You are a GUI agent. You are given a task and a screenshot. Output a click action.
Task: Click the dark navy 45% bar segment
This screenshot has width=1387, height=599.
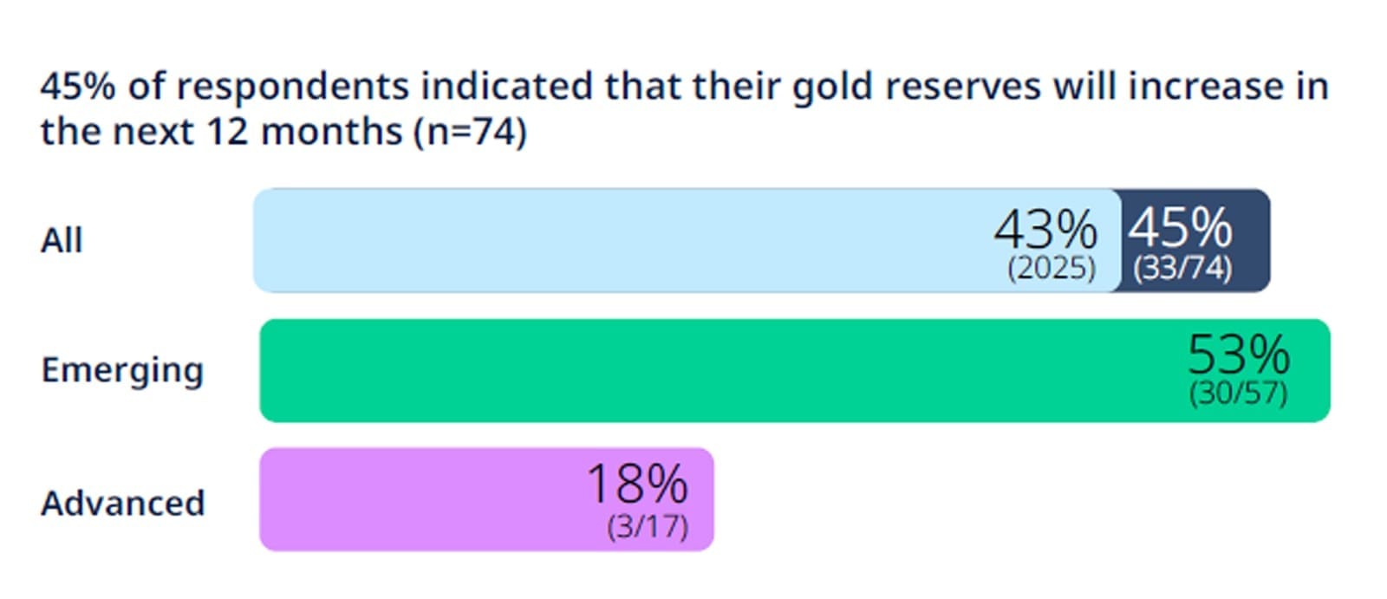pos(1195,240)
